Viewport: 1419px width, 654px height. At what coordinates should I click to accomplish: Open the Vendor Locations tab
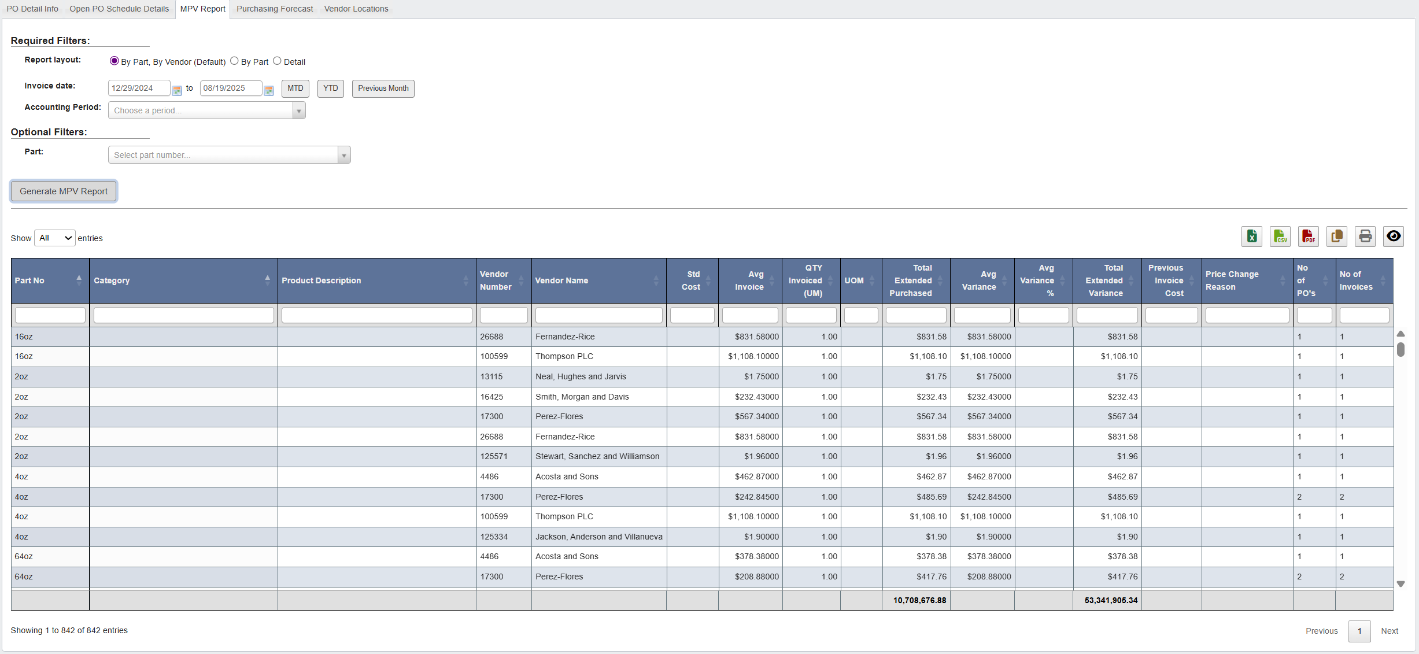(x=356, y=9)
